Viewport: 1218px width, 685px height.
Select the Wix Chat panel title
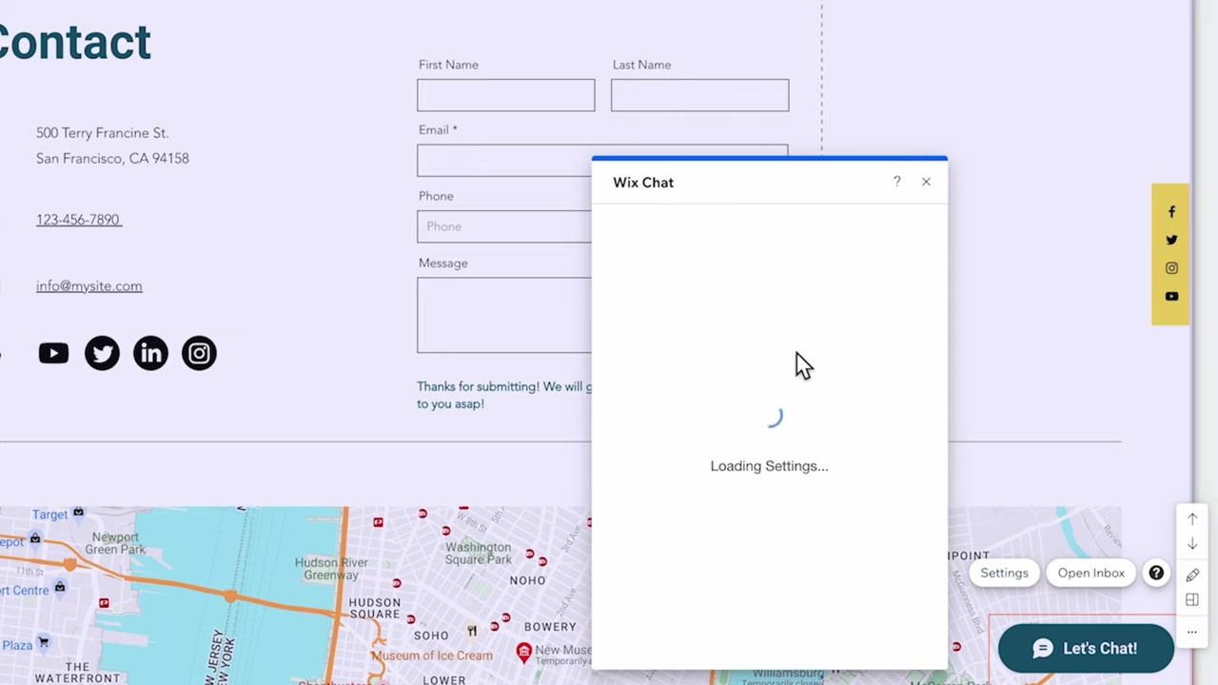click(x=643, y=183)
